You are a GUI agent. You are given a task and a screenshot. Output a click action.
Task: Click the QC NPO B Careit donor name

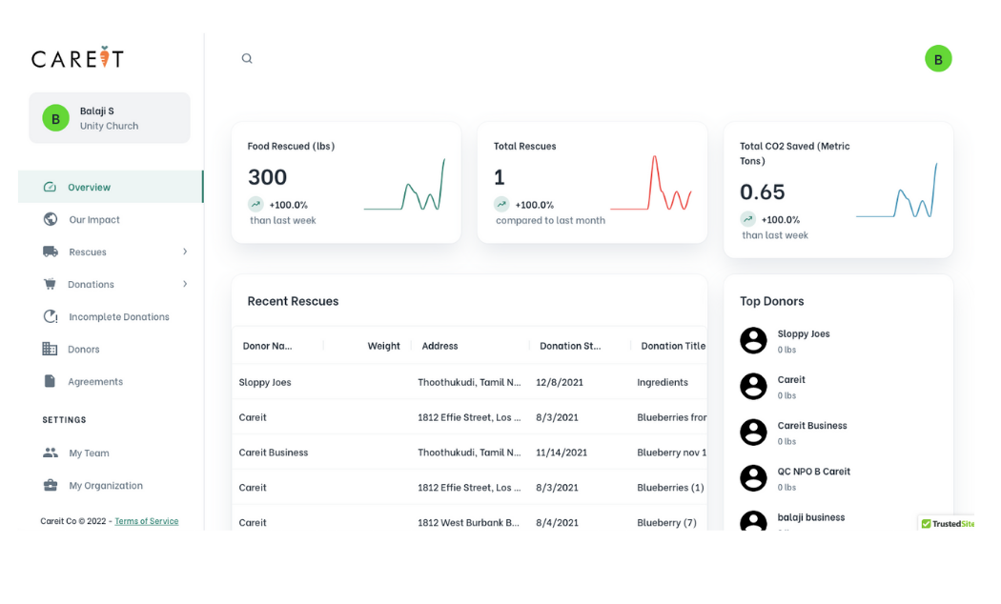coord(813,472)
